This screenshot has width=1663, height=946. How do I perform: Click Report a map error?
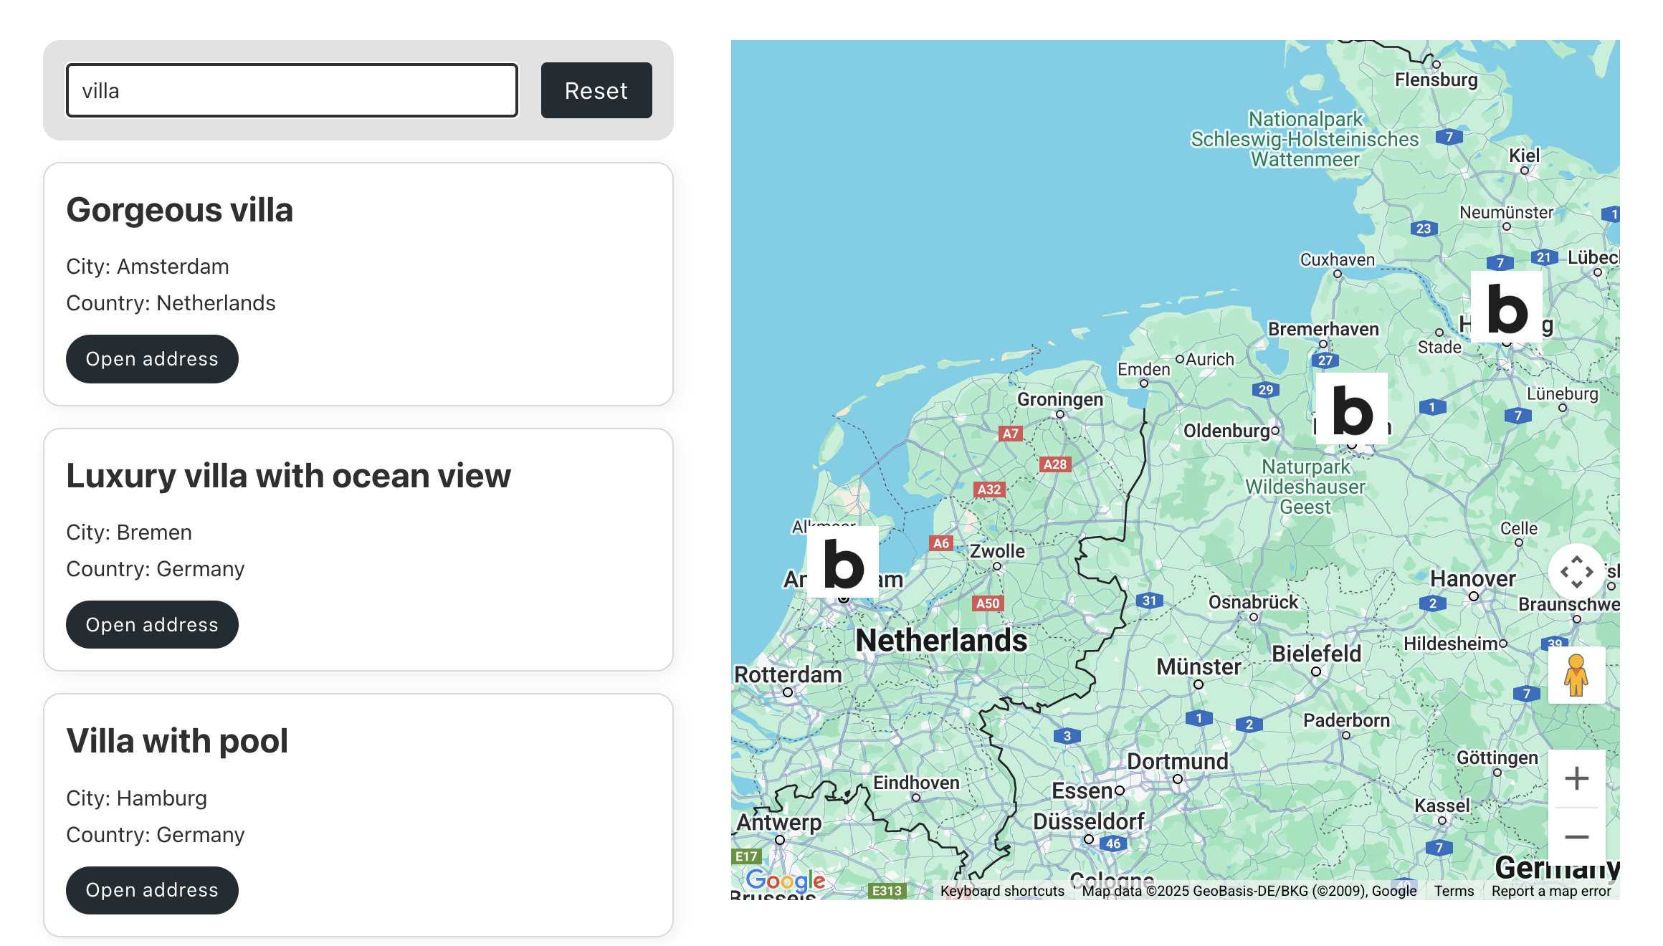tap(1551, 891)
